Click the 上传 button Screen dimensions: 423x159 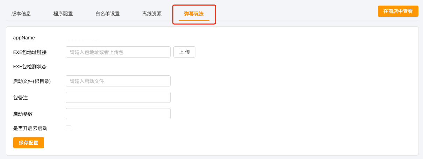184,52
